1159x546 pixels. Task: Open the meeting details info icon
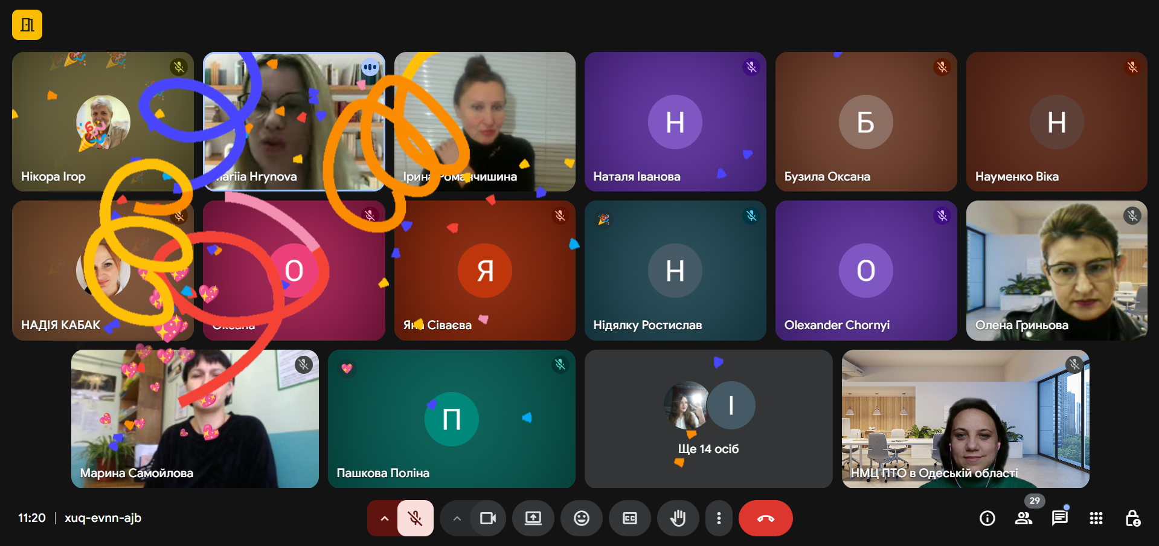[x=987, y=518]
